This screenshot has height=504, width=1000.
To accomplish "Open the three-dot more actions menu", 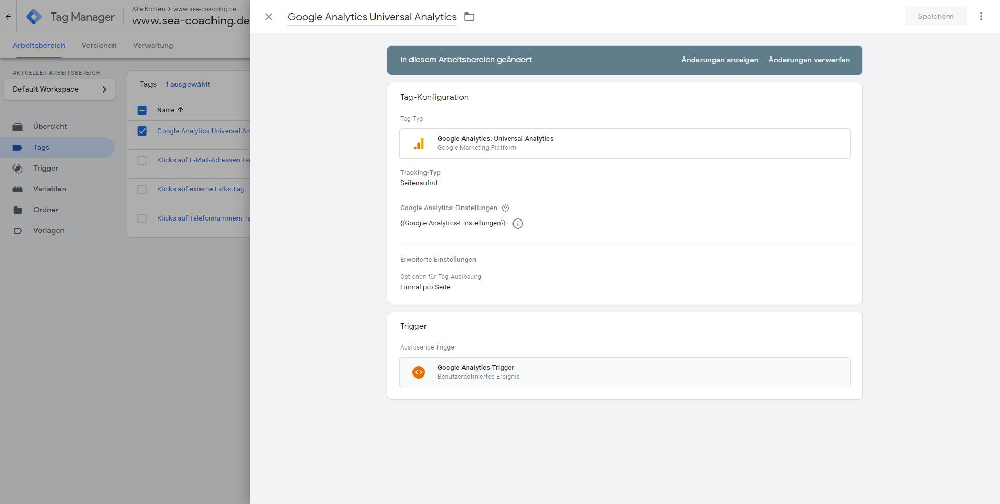I will coord(981,16).
